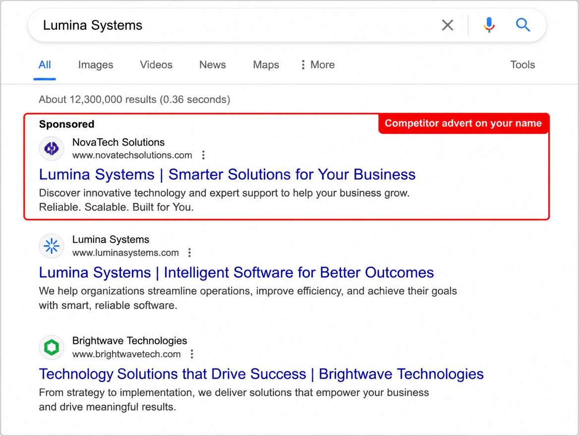This screenshot has height=436, width=579.
Task: Select the All results tab
Action: tap(45, 64)
